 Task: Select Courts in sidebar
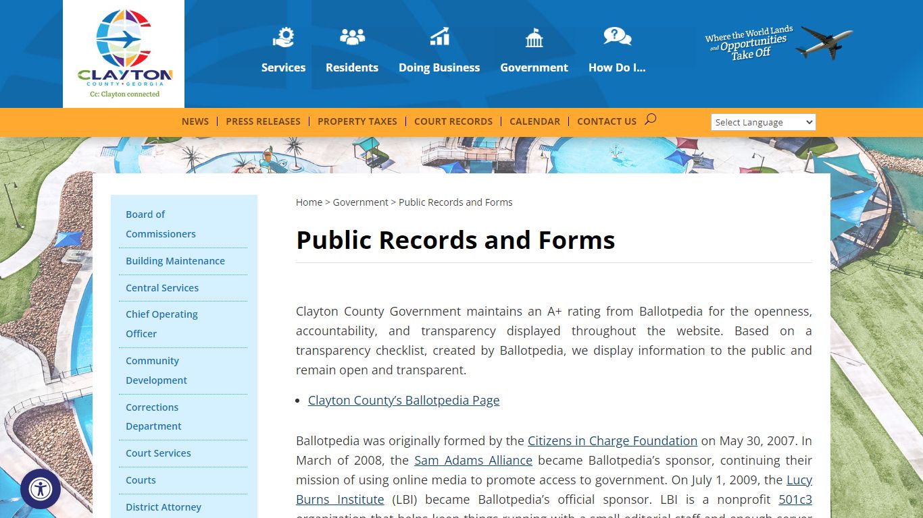coord(141,480)
